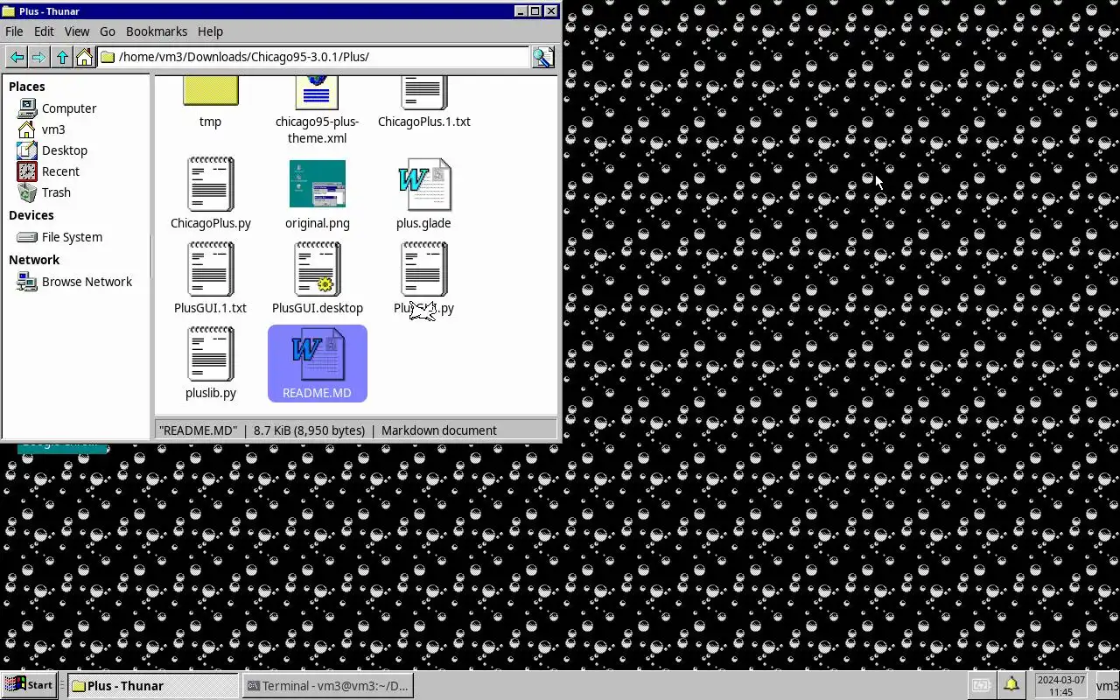Click the original.png file name label
The image size is (1120, 700).
tap(318, 223)
